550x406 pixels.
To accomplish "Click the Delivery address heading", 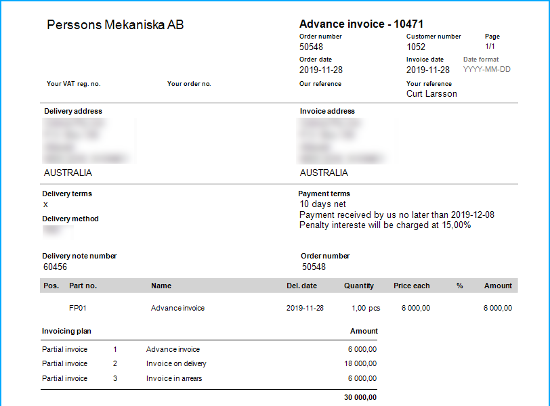I will [x=73, y=111].
